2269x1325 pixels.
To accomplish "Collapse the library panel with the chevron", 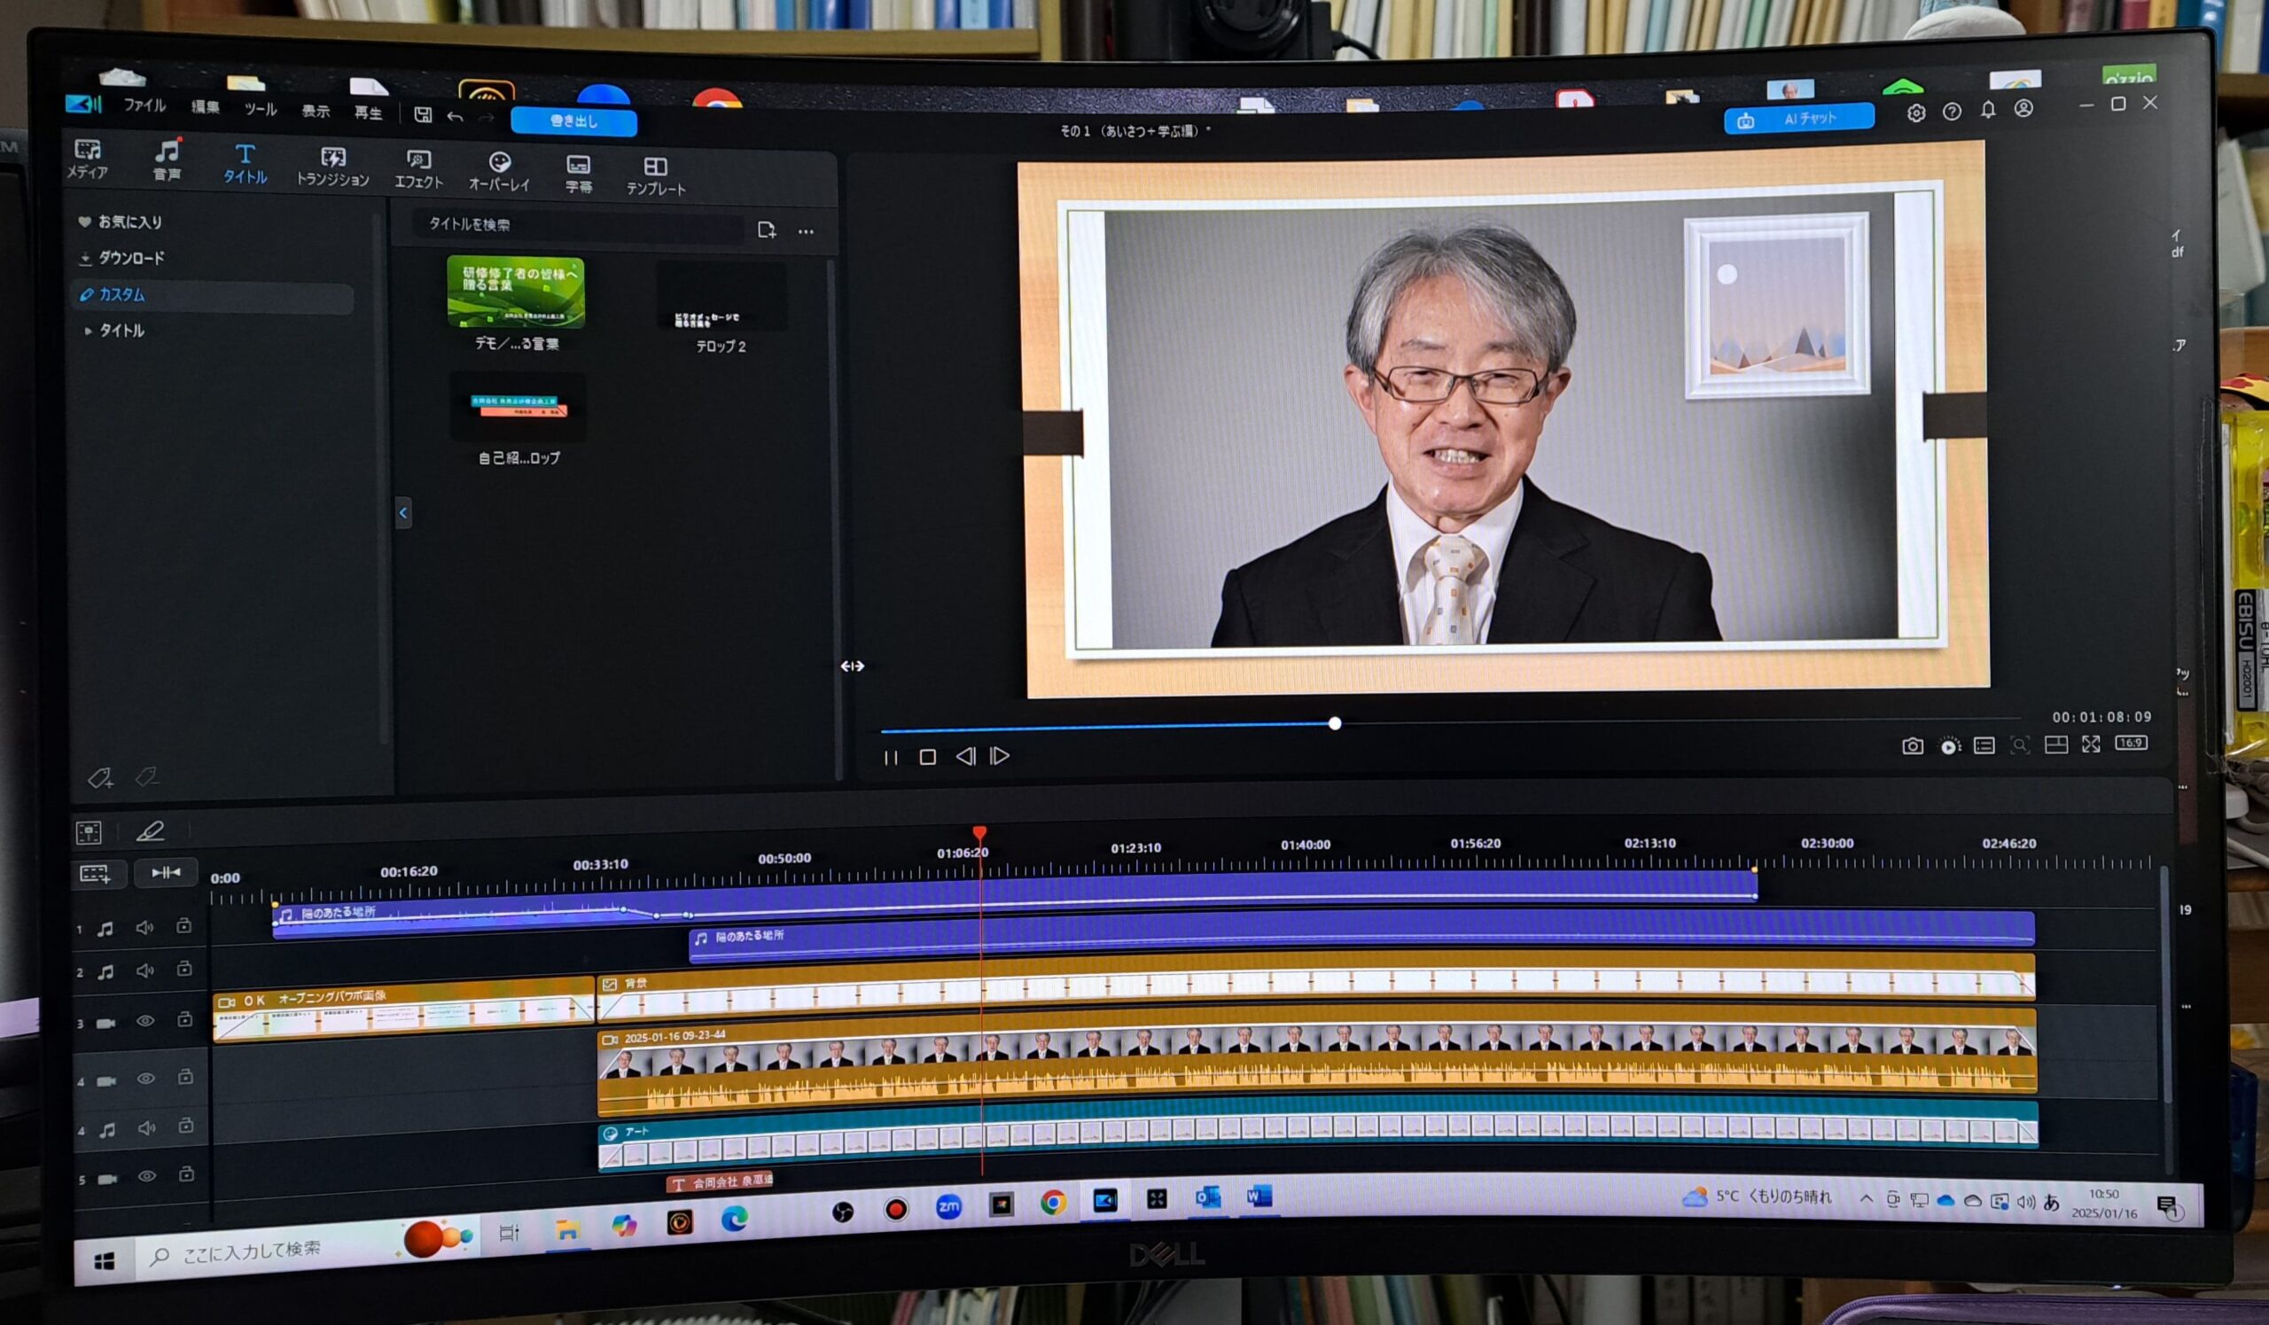I will (403, 513).
